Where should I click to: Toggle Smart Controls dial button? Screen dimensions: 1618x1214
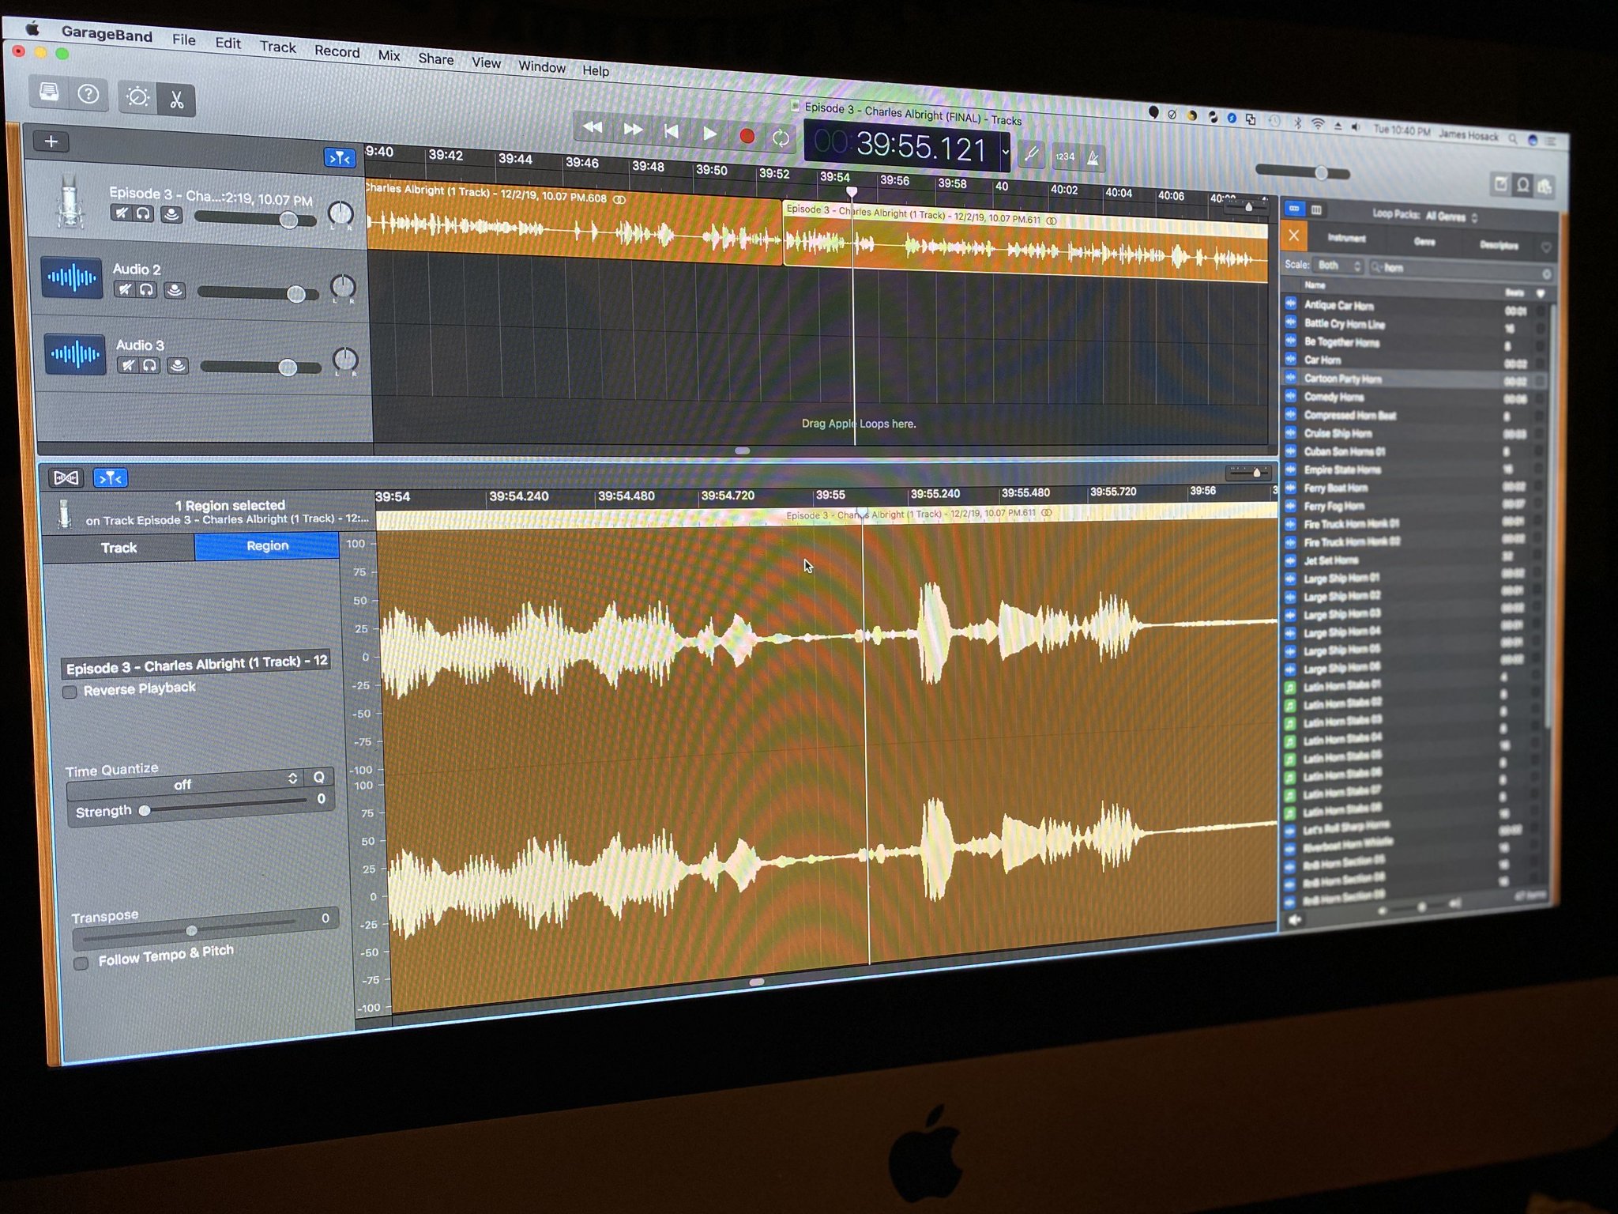tap(137, 97)
